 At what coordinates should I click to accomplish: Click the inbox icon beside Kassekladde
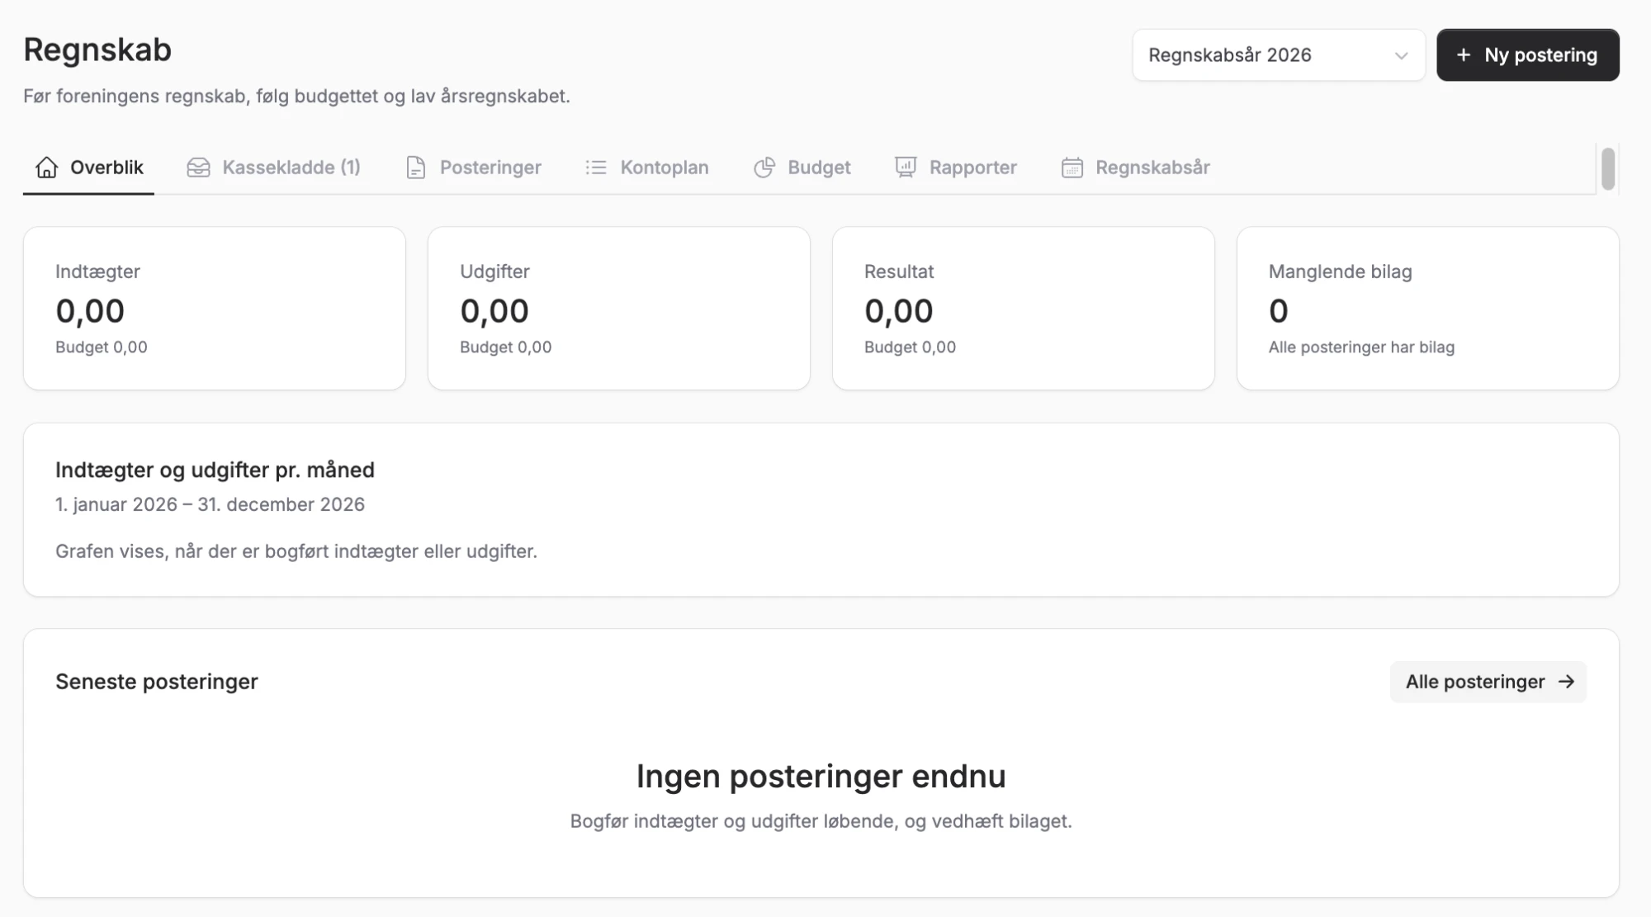coord(198,168)
